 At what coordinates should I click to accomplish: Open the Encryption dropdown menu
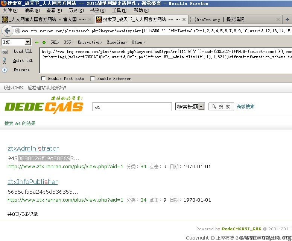90,42
